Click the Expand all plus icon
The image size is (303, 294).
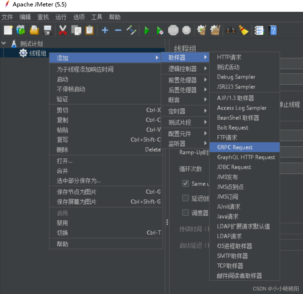point(105,30)
